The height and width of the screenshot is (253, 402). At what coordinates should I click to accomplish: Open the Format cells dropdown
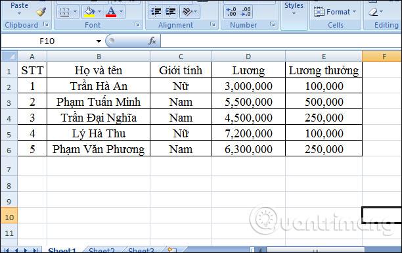[336, 12]
